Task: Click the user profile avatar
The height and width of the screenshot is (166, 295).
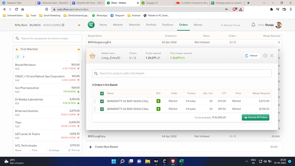Action: point(278,25)
